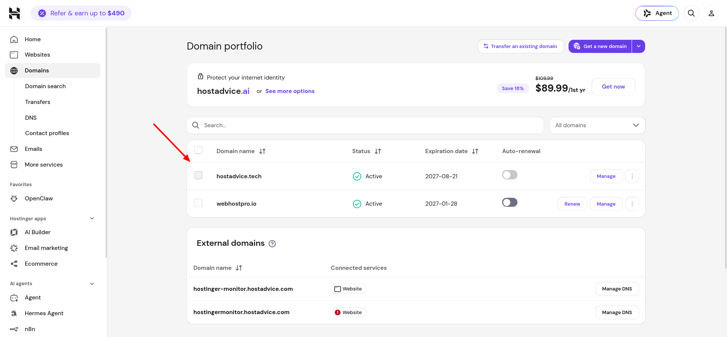Open the user profile icon

[711, 13]
